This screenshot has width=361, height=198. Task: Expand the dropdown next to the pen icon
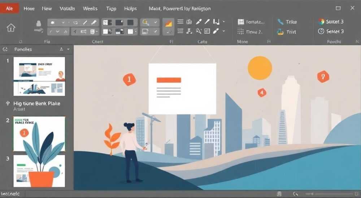coord(223,31)
